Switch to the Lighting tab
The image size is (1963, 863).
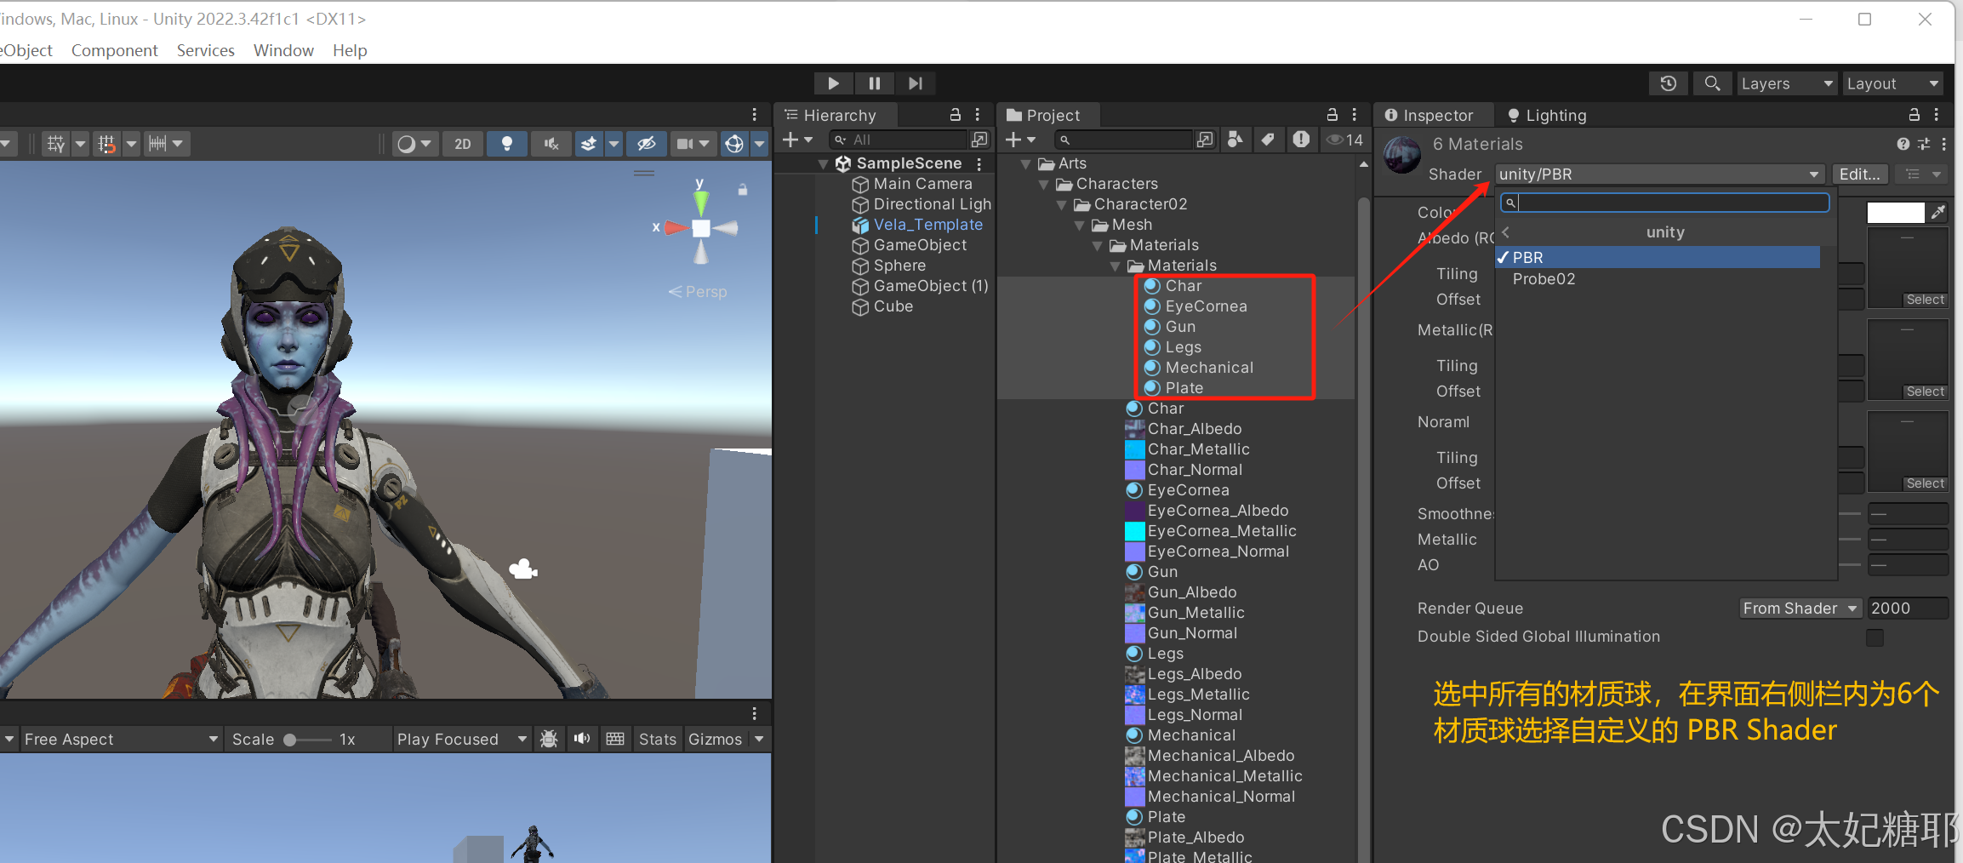1547,115
